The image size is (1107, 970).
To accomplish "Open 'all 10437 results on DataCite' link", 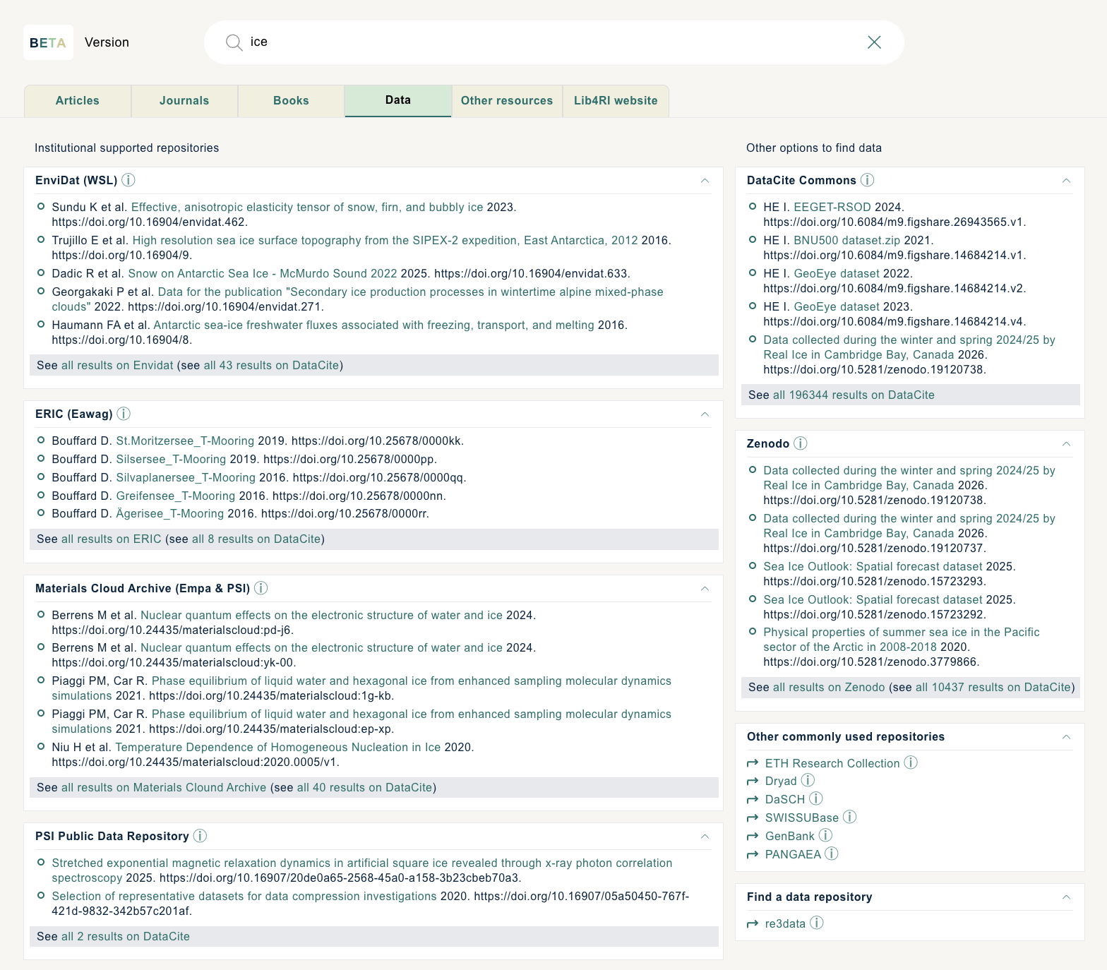I will [993, 687].
